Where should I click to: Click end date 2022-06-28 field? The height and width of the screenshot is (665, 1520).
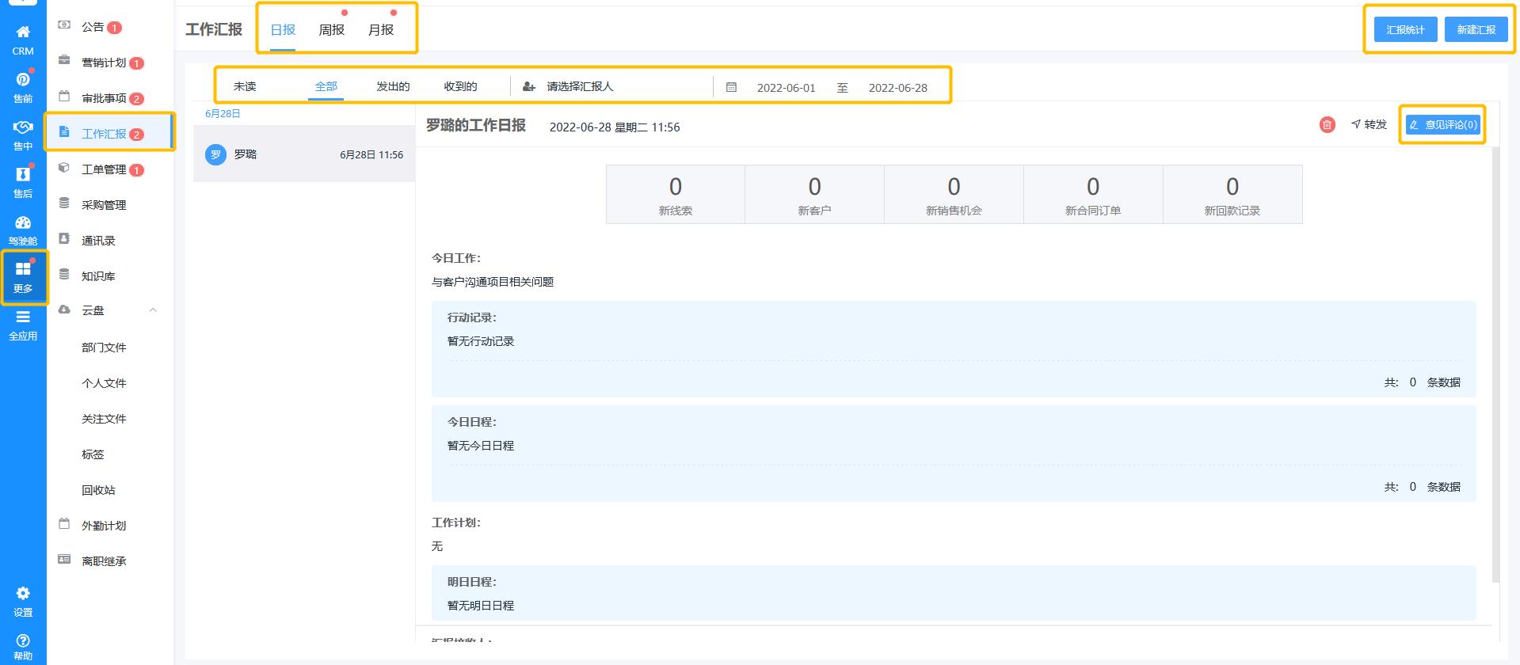coord(898,88)
